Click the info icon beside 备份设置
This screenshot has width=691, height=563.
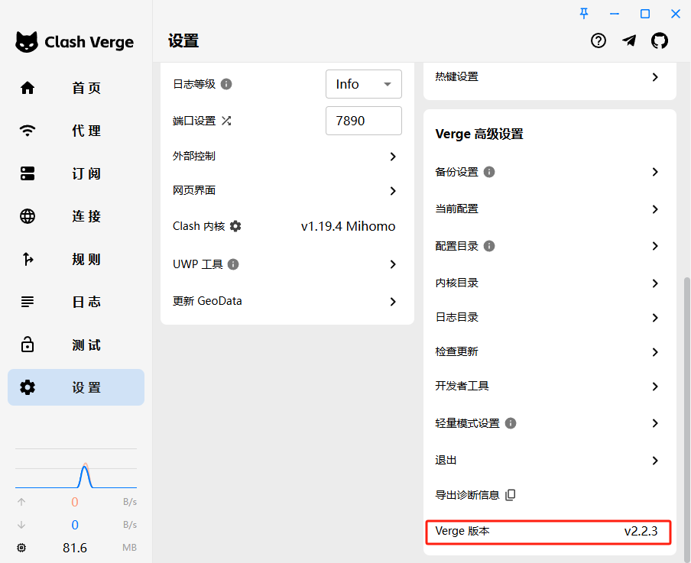click(489, 172)
